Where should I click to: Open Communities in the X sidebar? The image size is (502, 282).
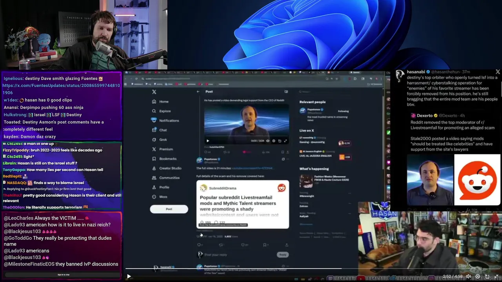tap(166, 177)
